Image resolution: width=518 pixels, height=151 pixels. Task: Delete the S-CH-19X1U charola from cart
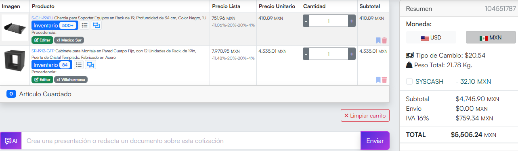click(x=384, y=40)
